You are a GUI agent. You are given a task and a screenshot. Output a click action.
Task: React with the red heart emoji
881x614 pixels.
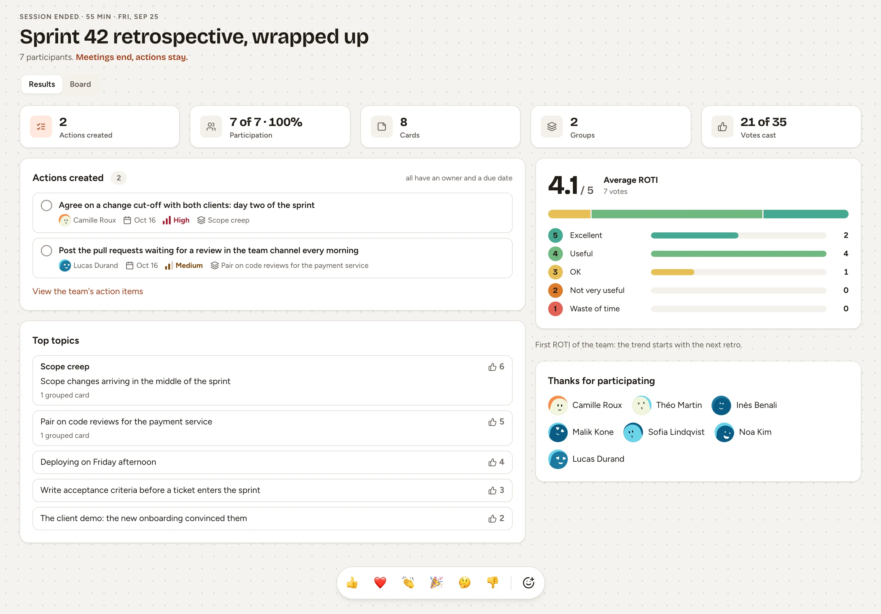point(380,583)
